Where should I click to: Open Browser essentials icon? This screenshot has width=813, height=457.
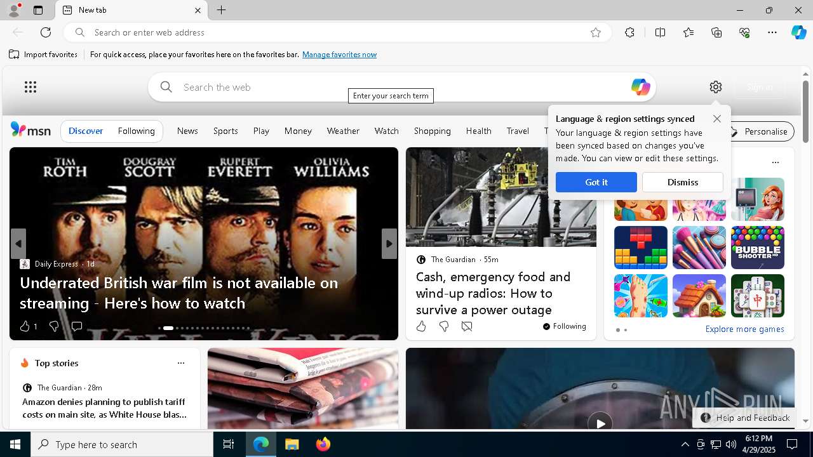pos(744,32)
